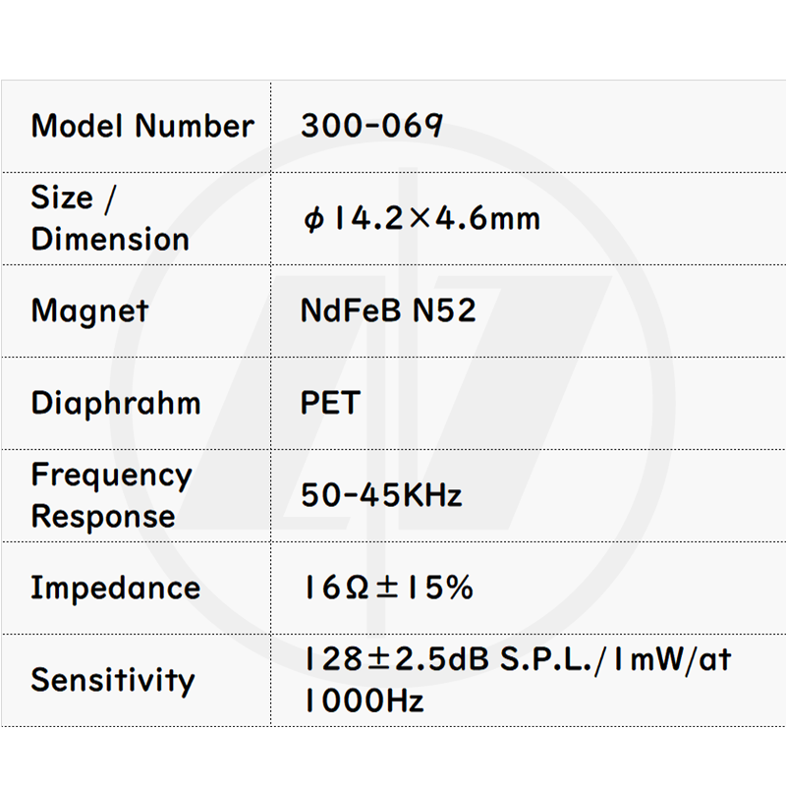
Task: Select the 300-069 model number value
Action: (371, 126)
